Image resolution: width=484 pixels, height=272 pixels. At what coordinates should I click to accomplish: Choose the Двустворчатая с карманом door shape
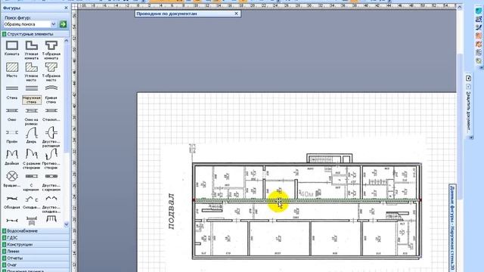(x=51, y=181)
